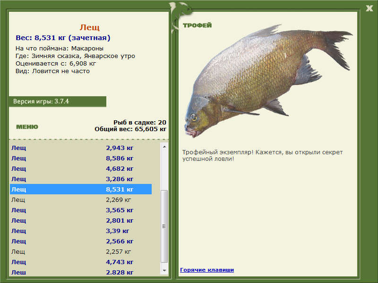
Task: Choose the Лещ row with 4,682 кг
Action: pos(80,168)
